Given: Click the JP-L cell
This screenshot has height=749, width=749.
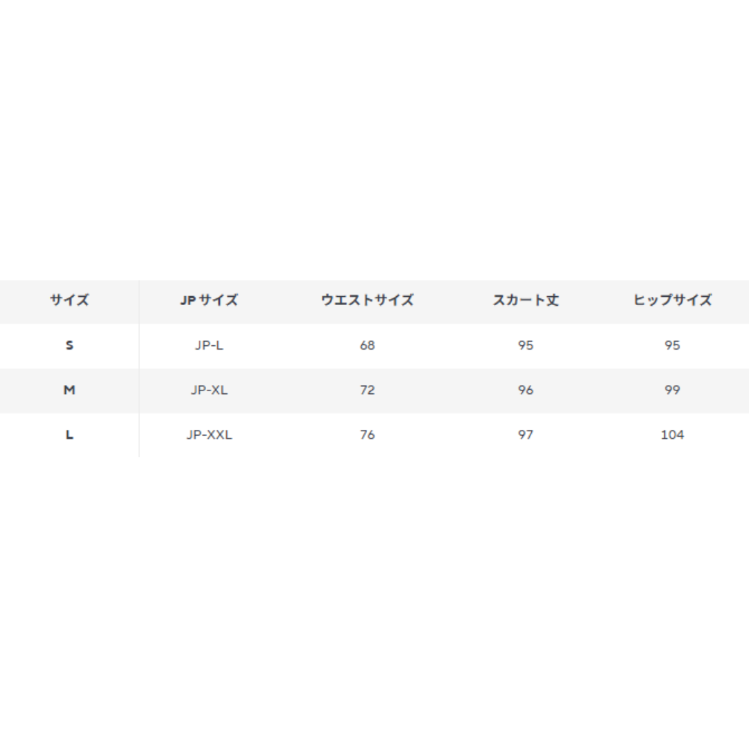Looking at the screenshot, I should pos(209,345).
